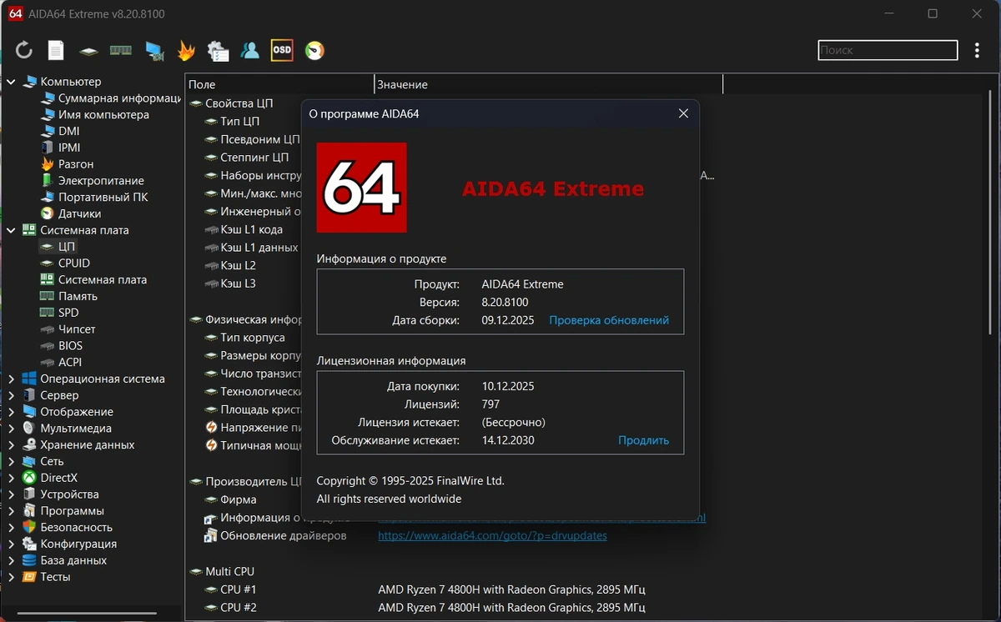Screen dimensions: 1001x622
Task: Select the CPU #1 row
Action: pyautogui.click(x=239, y=589)
